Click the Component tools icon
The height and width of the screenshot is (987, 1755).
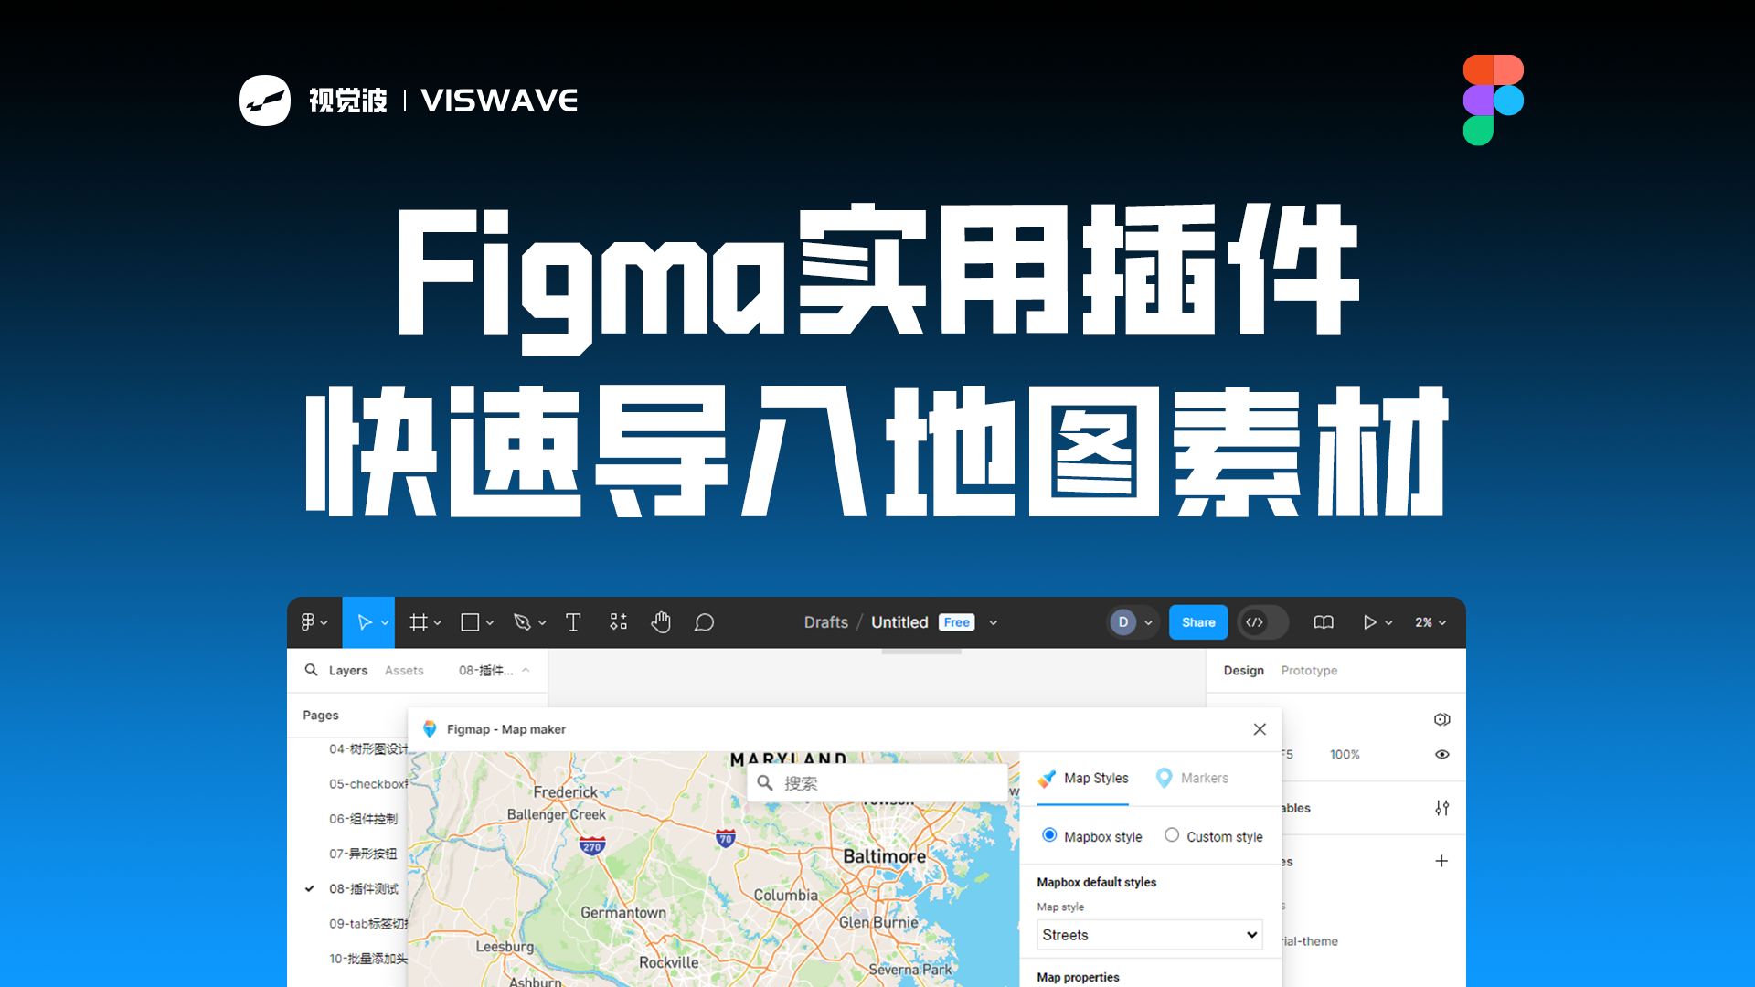coord(621,621)
